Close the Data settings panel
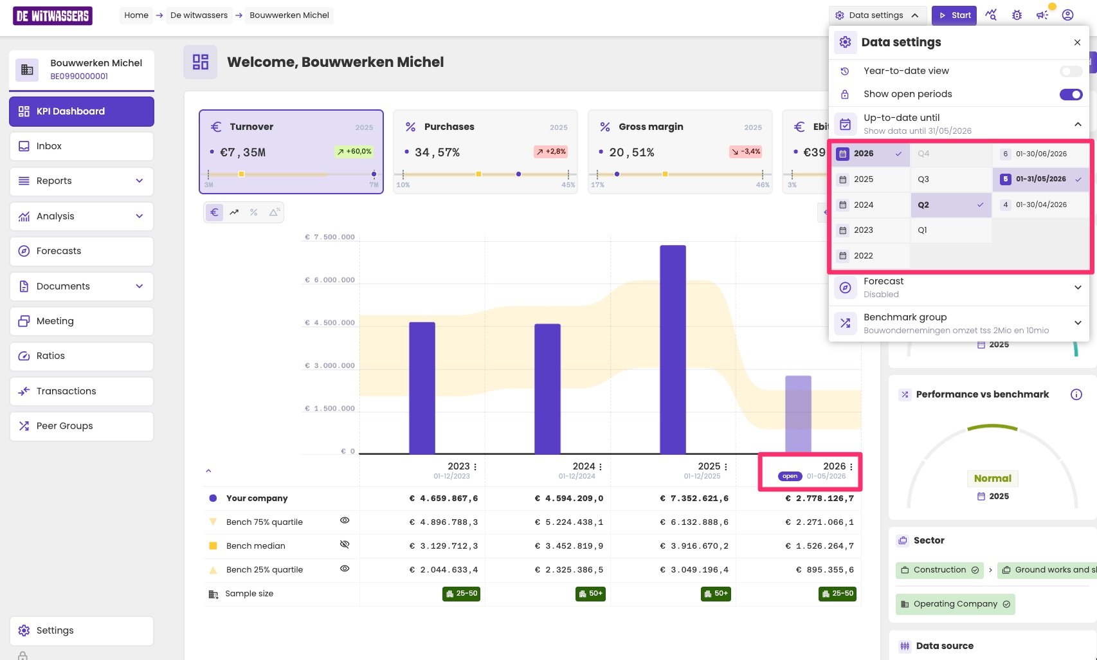Image resolution: width=1097 pixels, height=660 pixels. [1077, 42]
